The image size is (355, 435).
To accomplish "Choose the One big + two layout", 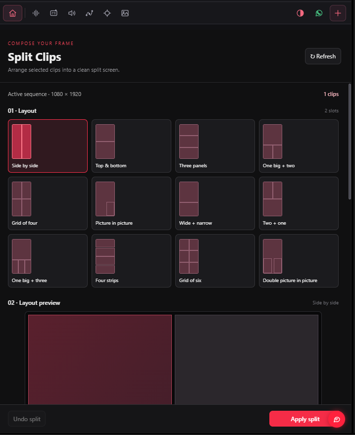I will pyautogui.click(x=299, y=146).
